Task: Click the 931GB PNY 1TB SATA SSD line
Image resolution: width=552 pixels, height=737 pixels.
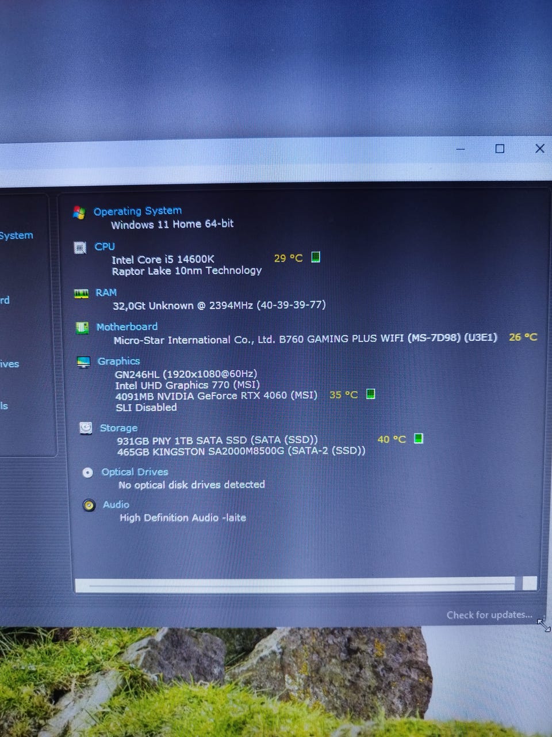Action: coord(217,440)
